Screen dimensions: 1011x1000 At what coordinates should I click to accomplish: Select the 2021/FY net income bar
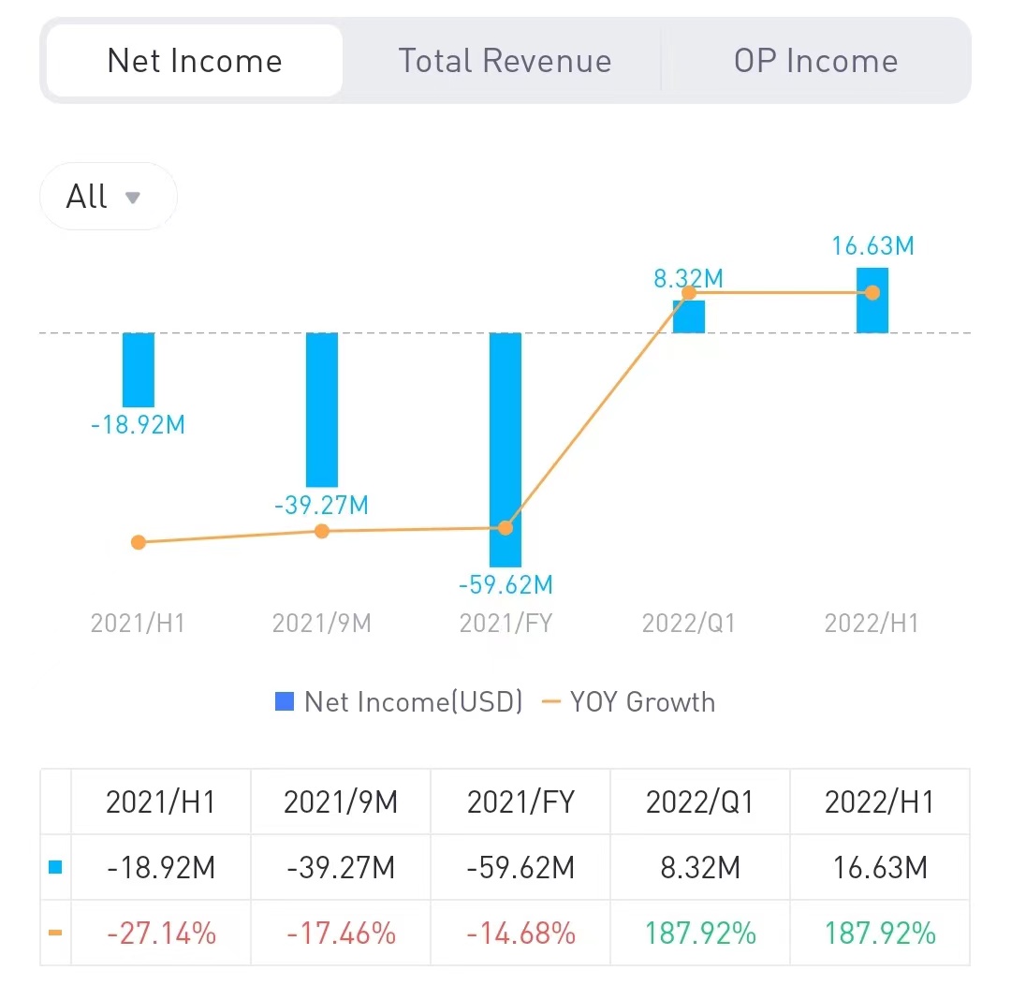click(505, 450)
